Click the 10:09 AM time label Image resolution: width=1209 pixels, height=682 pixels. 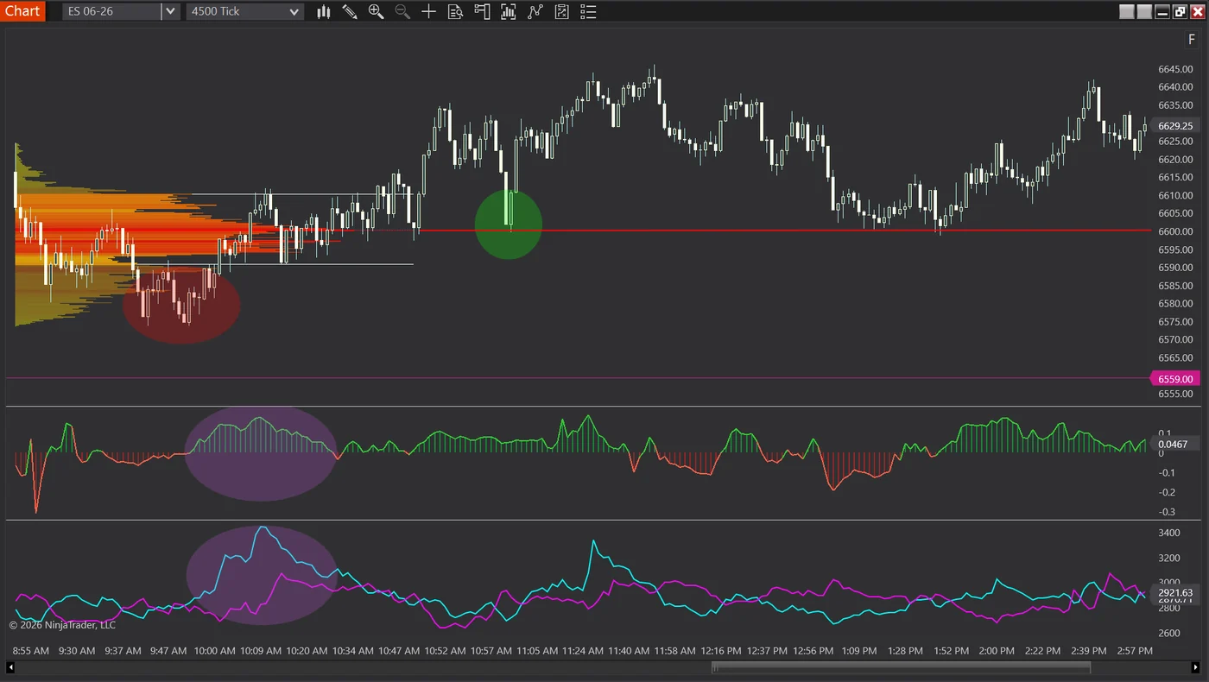click(261, 651)
